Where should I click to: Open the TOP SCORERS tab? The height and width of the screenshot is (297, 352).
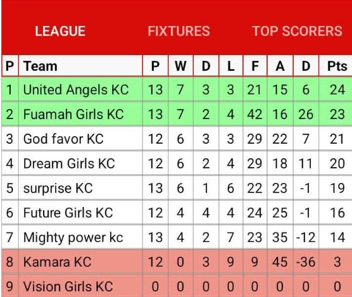pos(297,31)
